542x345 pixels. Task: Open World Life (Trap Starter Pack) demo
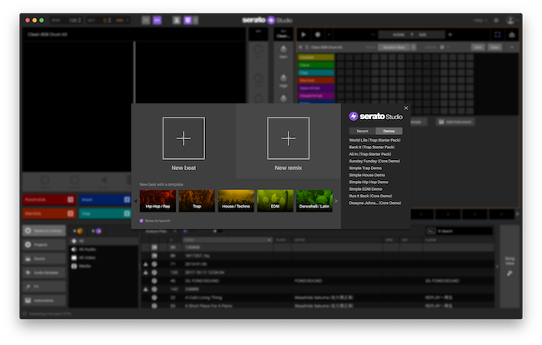(374, 140)
